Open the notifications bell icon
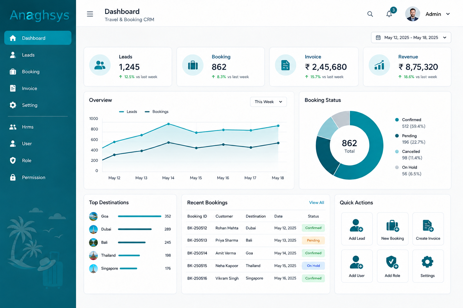 click(x=389, y=14)
